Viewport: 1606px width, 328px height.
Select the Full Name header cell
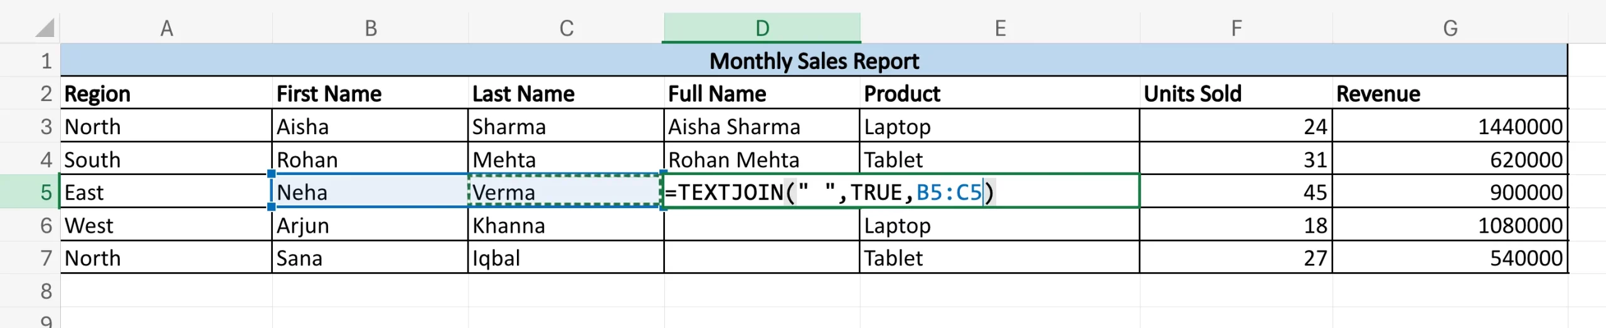[x=761, y=94]
